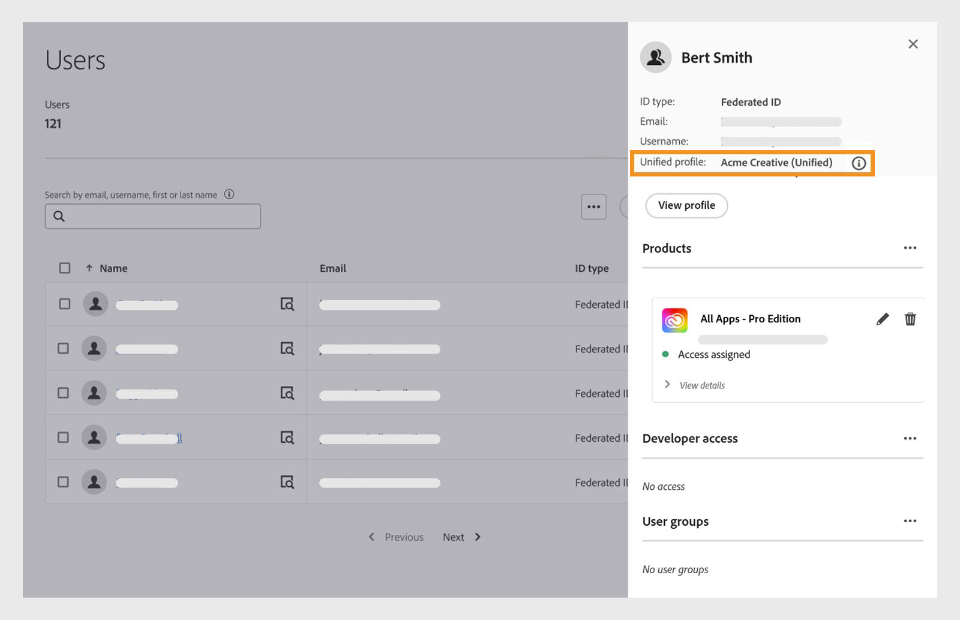Close the Bert Smith details panel
The height and width of the screenshot is (620, 960).
[913, 44]
